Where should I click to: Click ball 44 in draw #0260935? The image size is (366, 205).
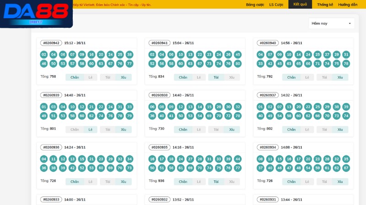[x=237, y=159]
